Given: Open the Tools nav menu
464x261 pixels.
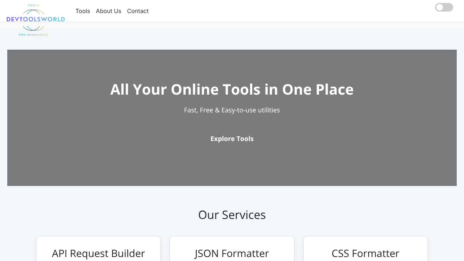Looking at the screenshot, I should [x=83, y=11].
